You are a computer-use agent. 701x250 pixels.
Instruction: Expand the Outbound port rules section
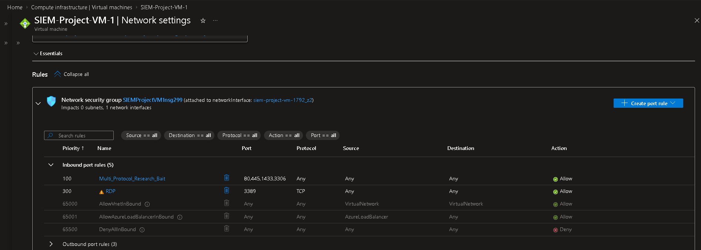tap(51, 244)
